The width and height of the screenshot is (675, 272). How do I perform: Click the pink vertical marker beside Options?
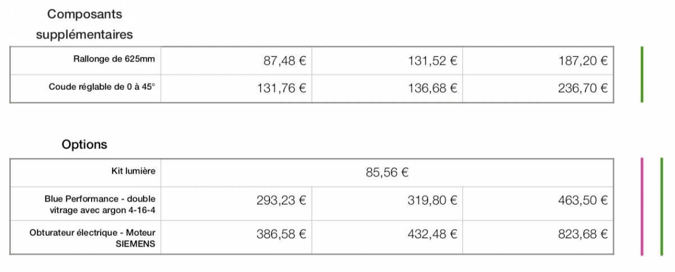(x=641, y=206)
